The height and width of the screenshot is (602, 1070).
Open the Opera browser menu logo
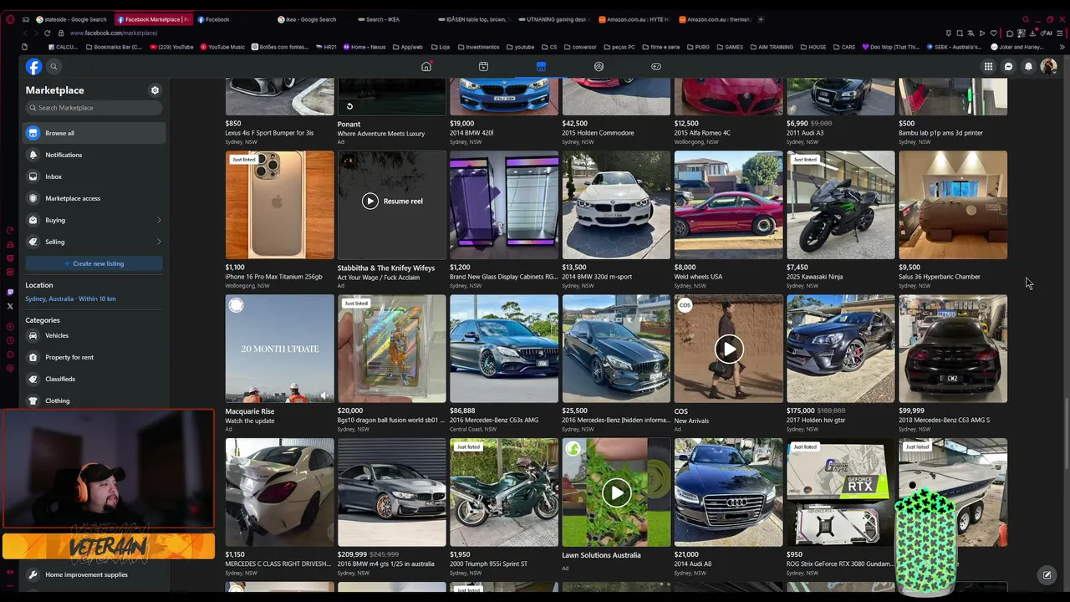click(10, 19)
